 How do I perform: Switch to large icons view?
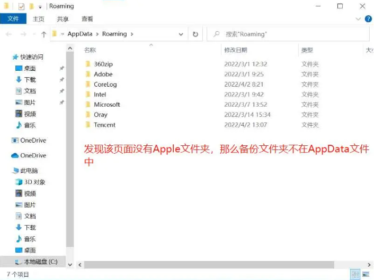(366, 274)
